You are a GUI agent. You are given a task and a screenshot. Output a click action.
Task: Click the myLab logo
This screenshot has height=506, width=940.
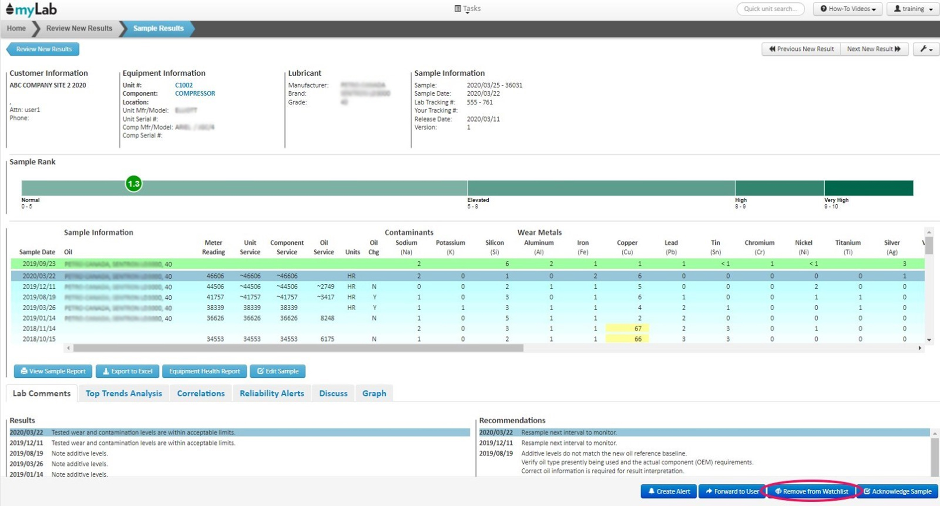point(31,9)
